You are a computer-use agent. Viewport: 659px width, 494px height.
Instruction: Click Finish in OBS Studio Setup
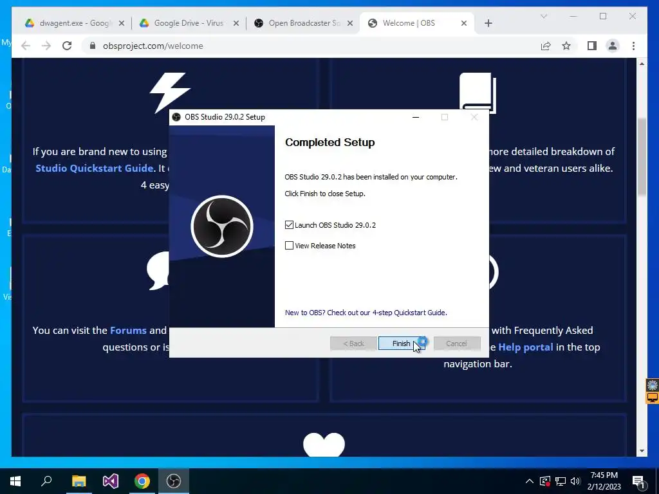[x=402, y=343]
